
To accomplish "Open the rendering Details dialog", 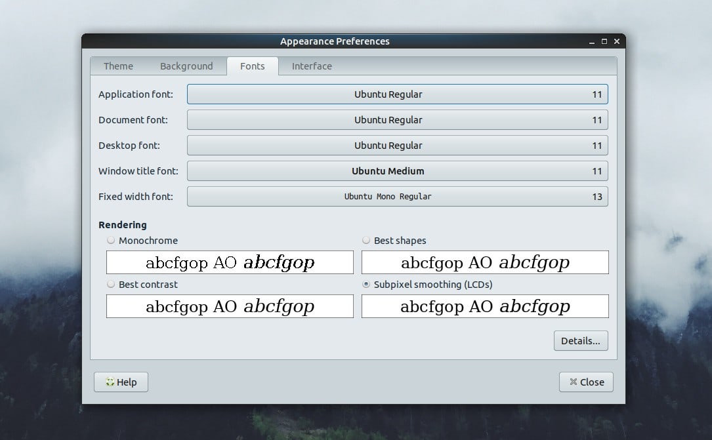I will coord(581,341).
